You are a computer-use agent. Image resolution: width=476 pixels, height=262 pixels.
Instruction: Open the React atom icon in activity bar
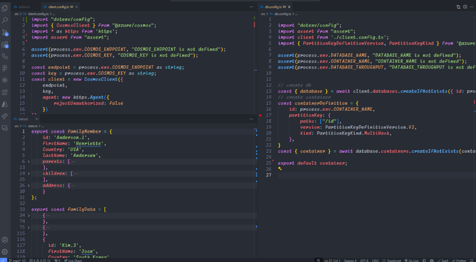[x=5, y=80]
